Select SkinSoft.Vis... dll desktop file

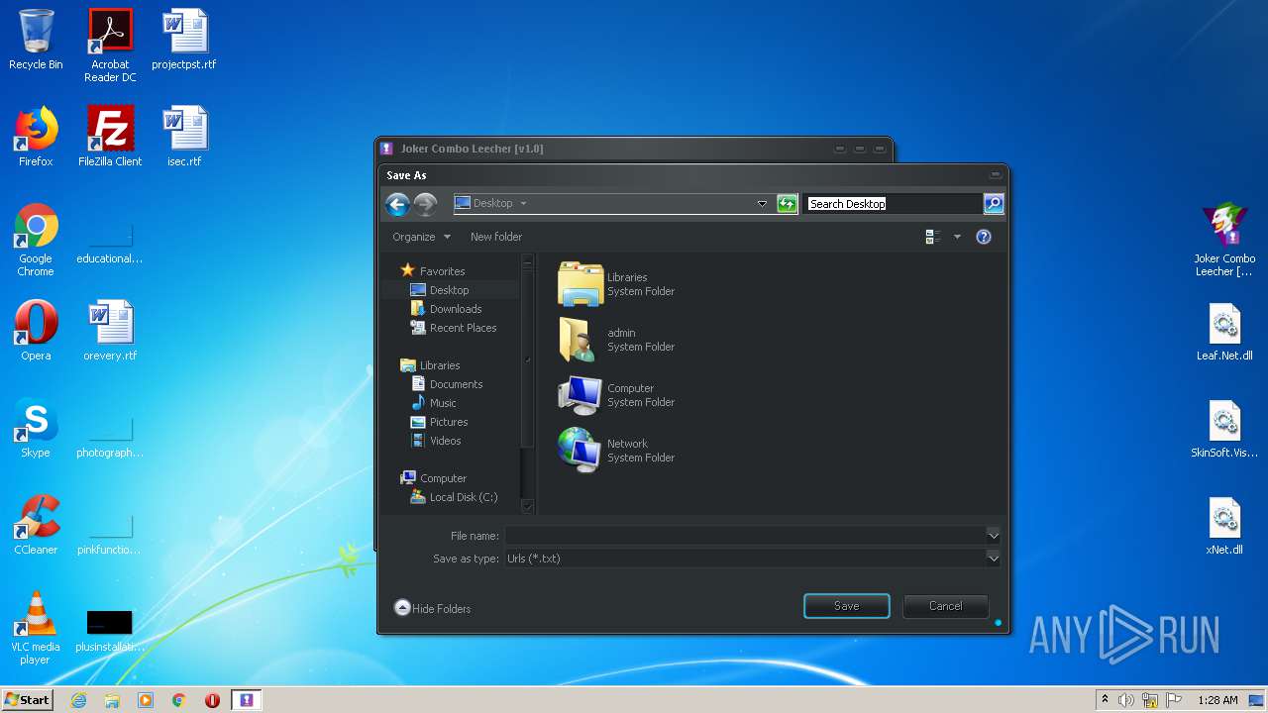point(1224,428)
